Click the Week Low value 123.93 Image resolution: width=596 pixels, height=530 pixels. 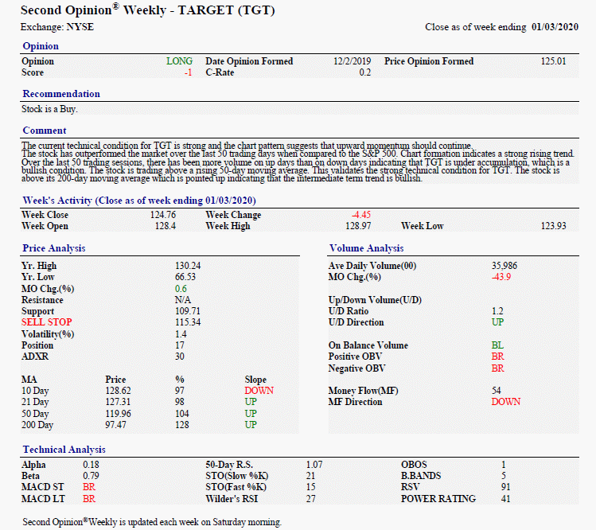(x=554, y=226)
